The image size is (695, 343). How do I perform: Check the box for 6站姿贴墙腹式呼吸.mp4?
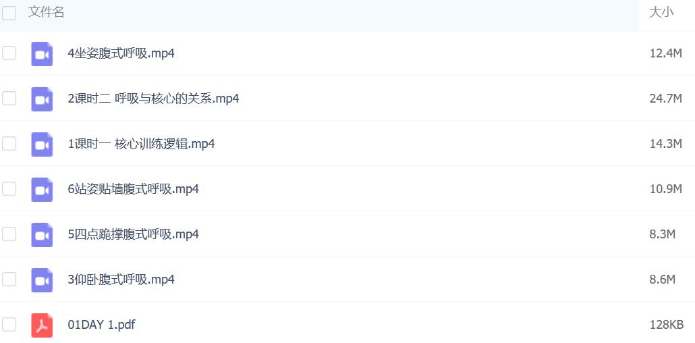point(9,188)
